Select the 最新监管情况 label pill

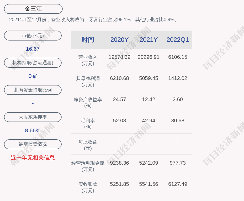pos(33,144)
